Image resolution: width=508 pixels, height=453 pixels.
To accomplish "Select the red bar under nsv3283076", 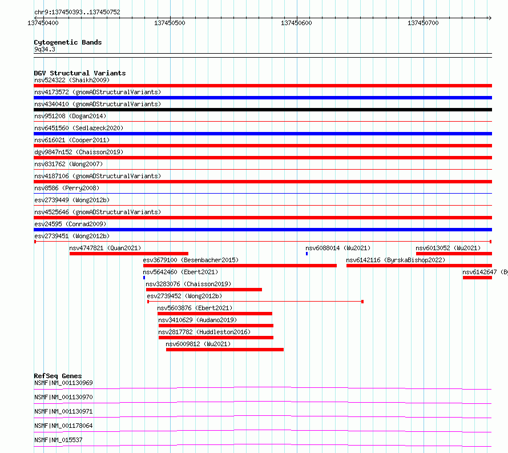I will (204, 290).
